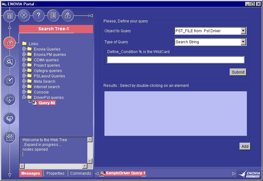Click the checkmark screen sidebar icon

[x=9, y=81]
